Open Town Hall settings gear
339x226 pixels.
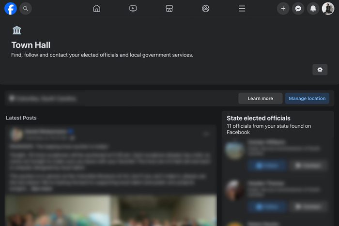pyautogui.click(x=320, y=70)
